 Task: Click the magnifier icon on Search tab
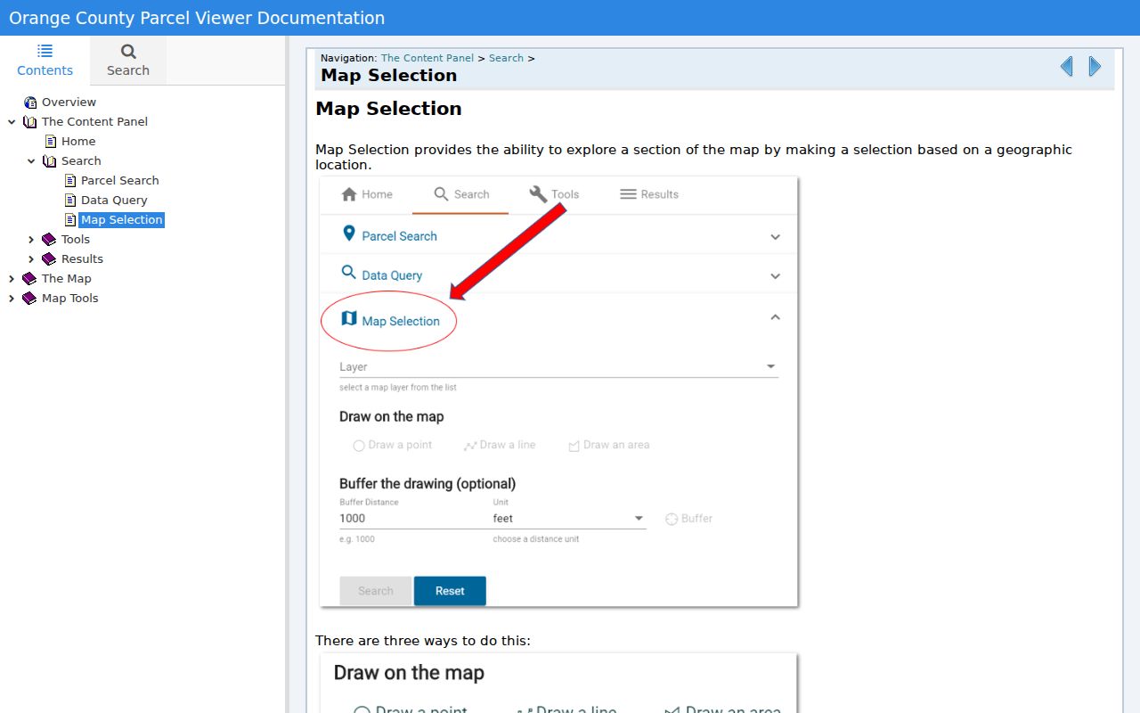128,52
